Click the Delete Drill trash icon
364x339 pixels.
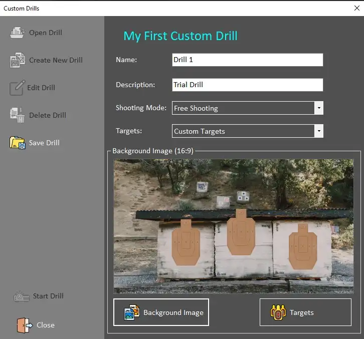click(18, 115)
